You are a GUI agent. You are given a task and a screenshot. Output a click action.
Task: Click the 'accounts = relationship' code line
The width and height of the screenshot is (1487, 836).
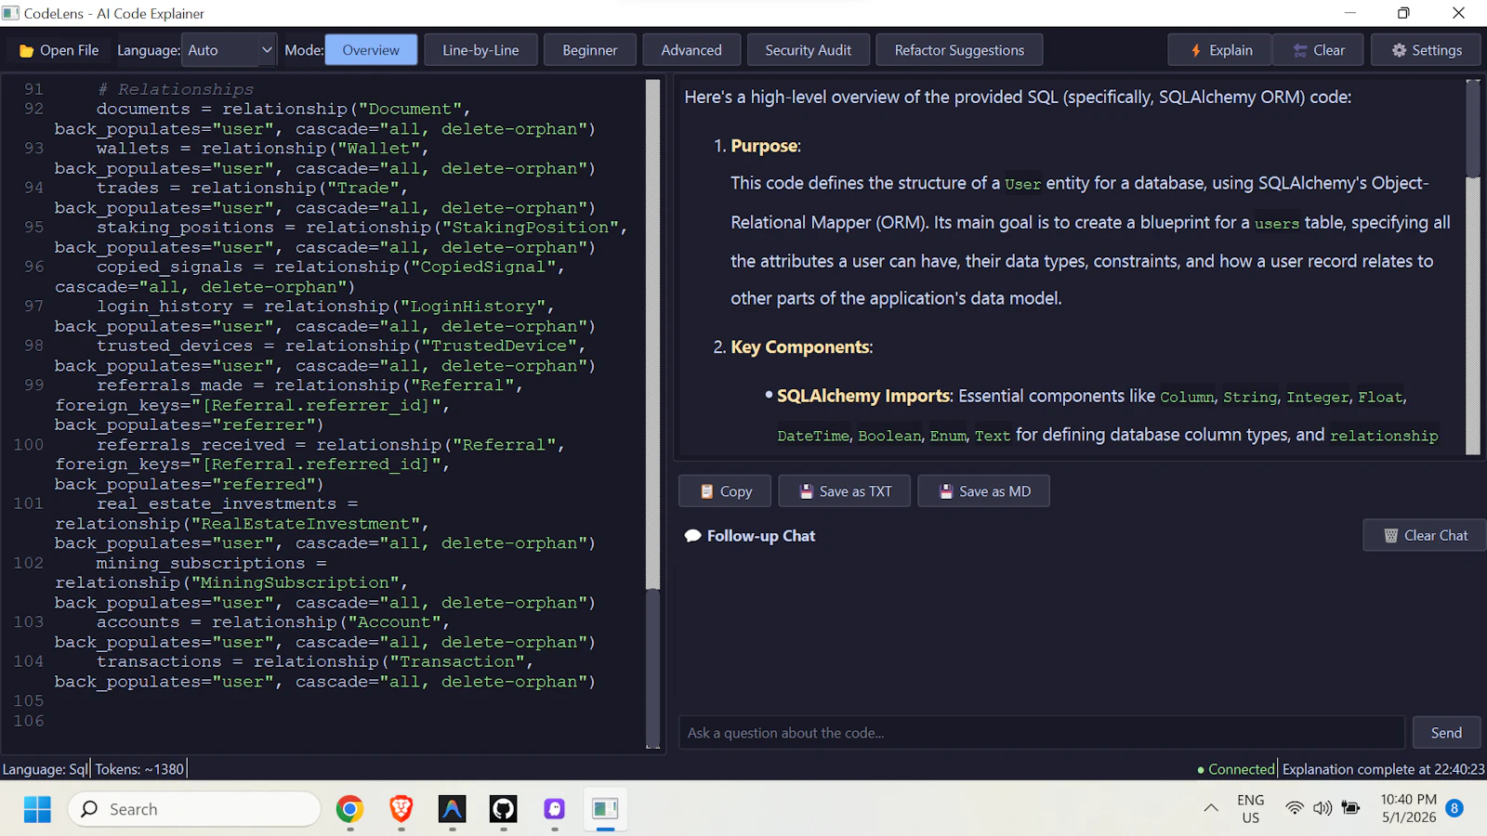point(273,622)
